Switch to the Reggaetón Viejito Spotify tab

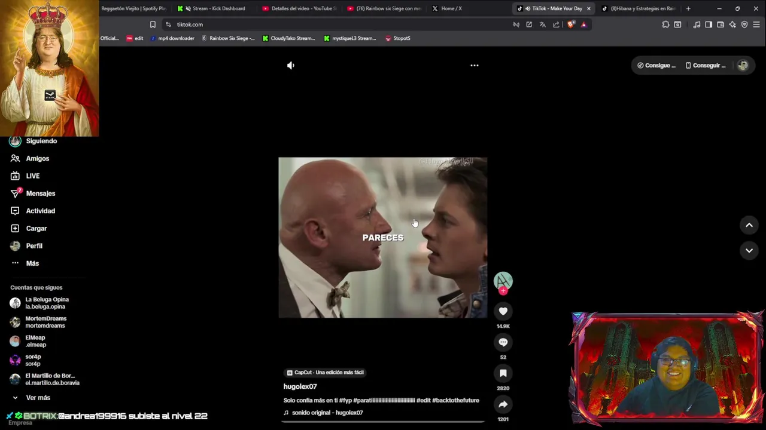click(133, 8)
